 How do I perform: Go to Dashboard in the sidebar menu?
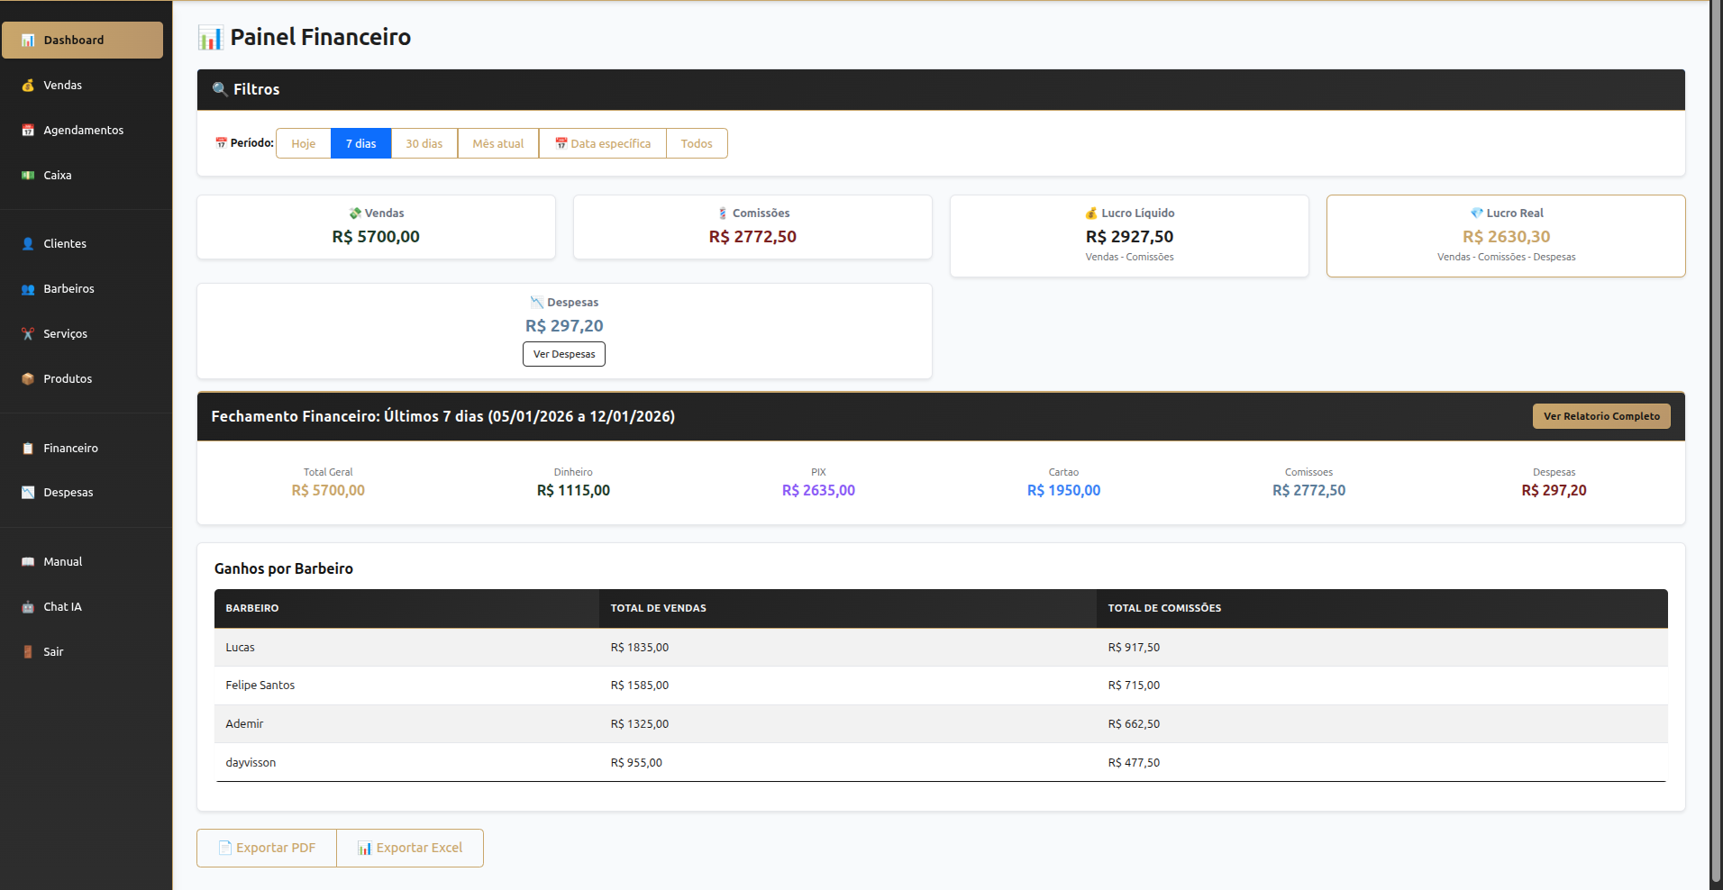(x=74, y=40)
